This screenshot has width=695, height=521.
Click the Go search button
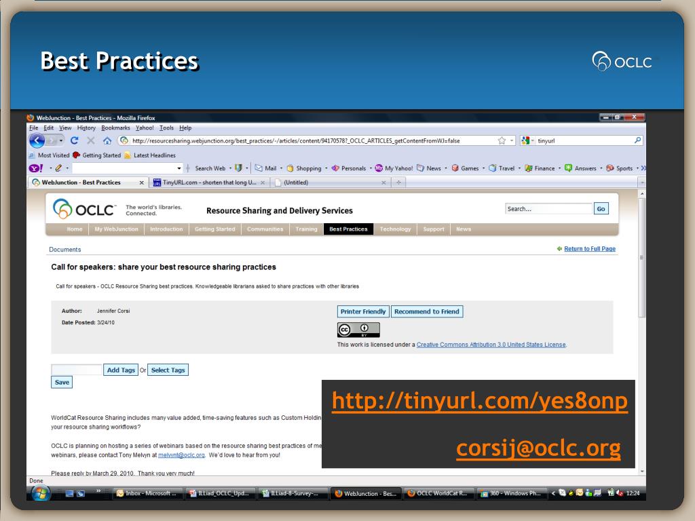601,209
